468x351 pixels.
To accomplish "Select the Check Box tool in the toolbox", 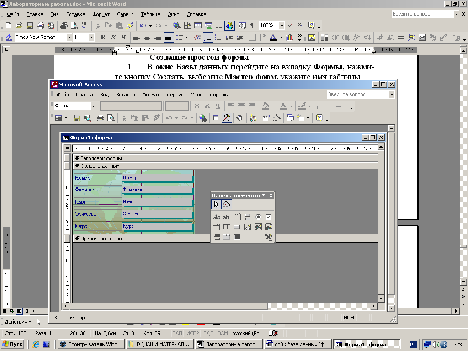I will click(x=268, y=217).
